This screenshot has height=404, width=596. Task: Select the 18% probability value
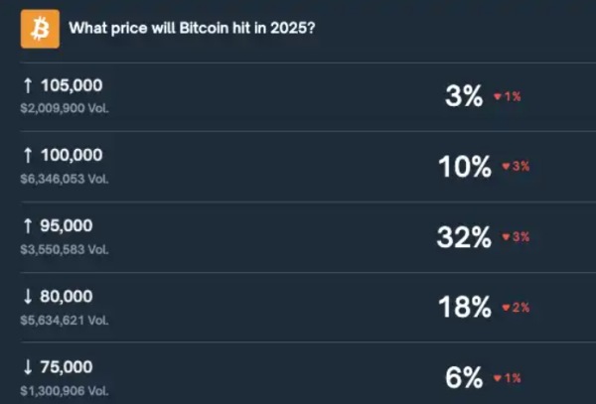(x=465, y=308)
